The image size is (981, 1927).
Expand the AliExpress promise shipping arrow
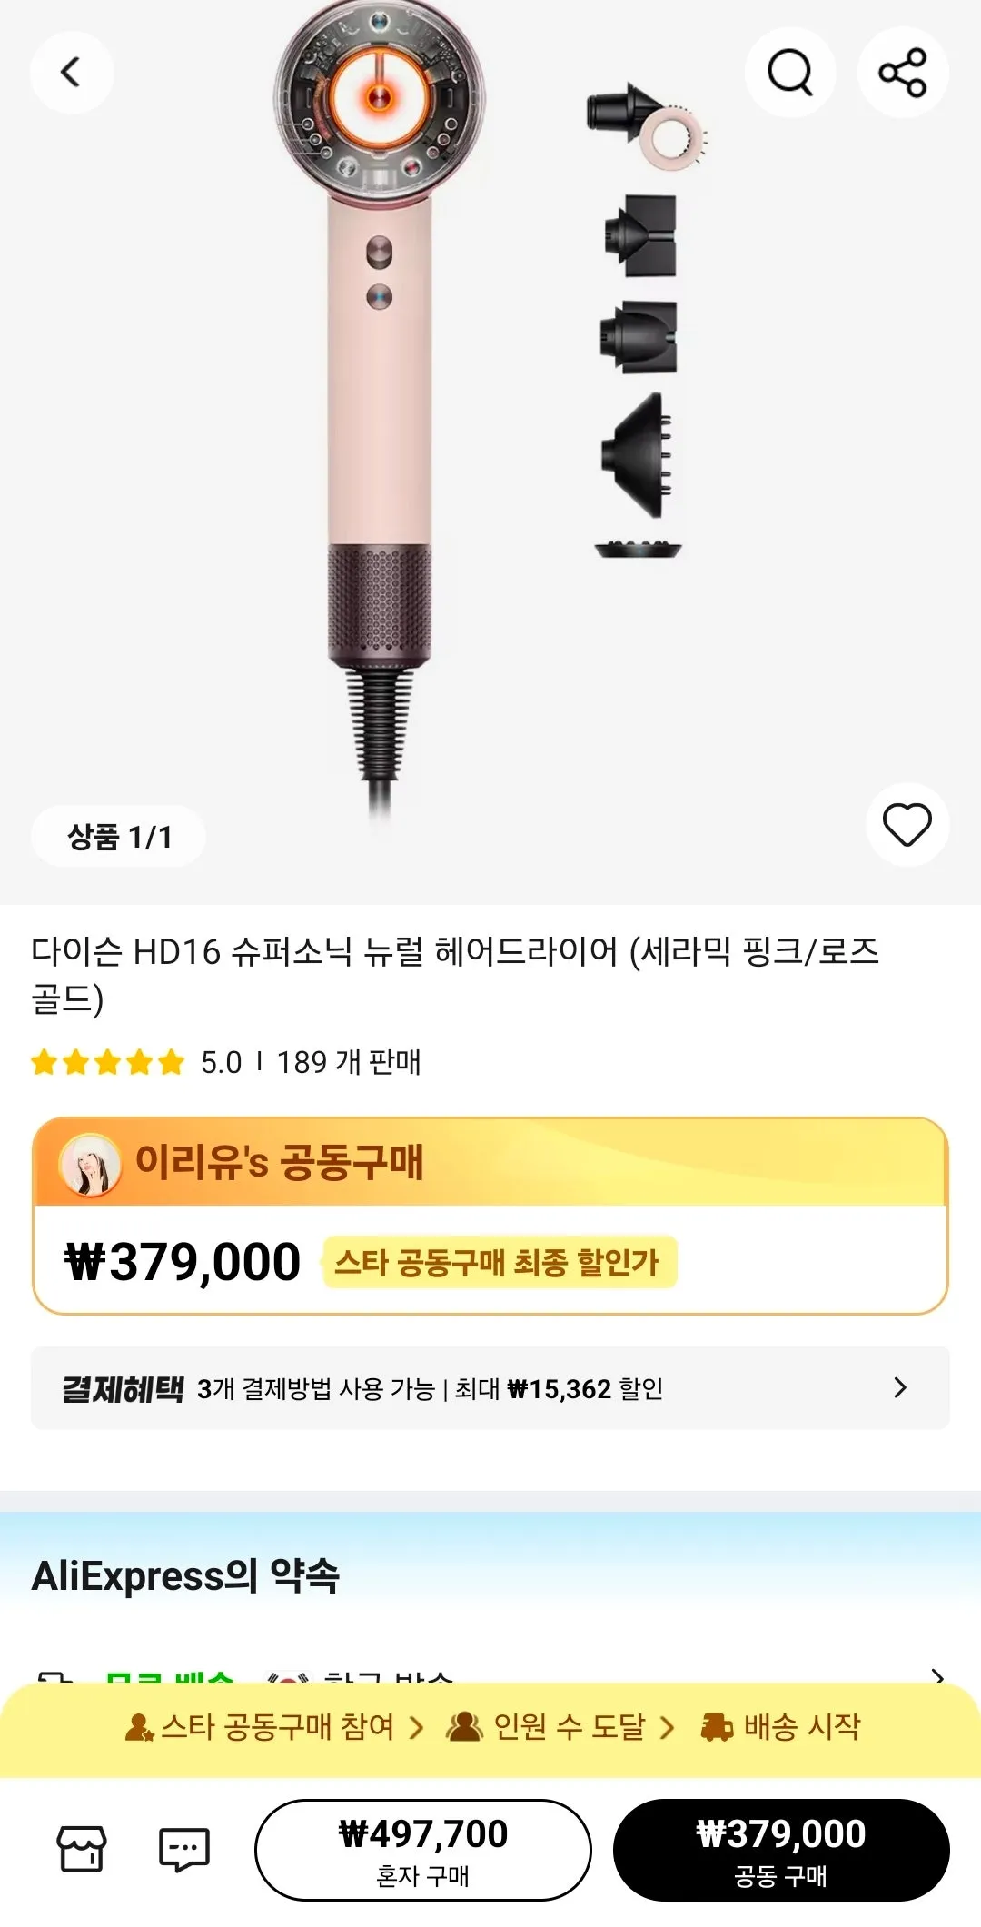tap(938, 1674)
